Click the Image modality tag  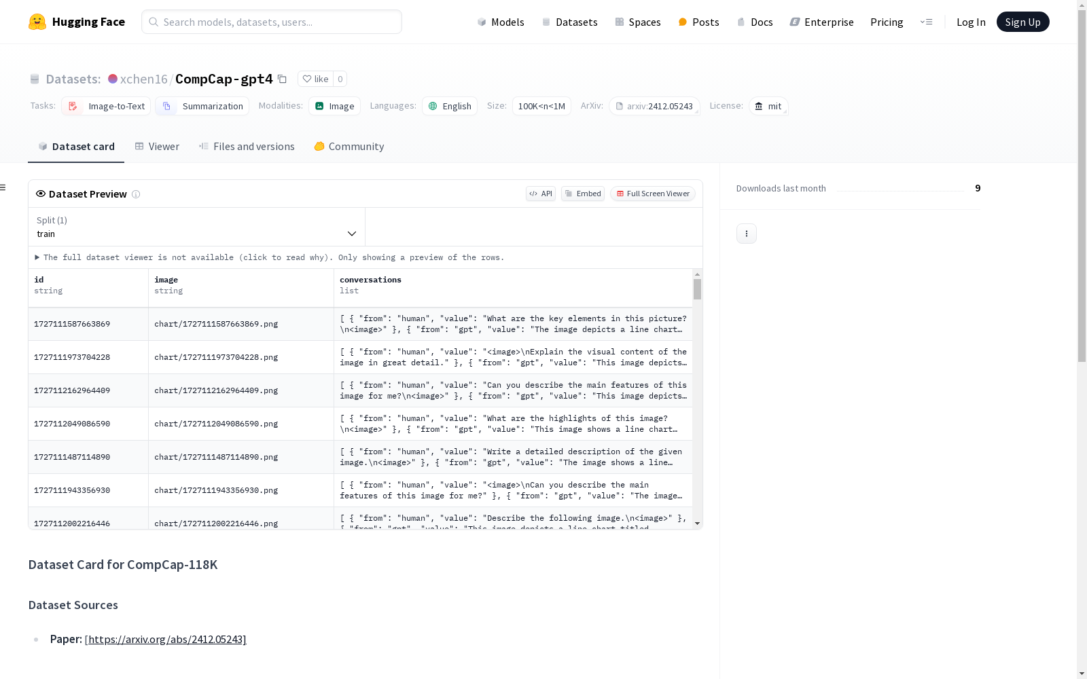tap(335, 106)
